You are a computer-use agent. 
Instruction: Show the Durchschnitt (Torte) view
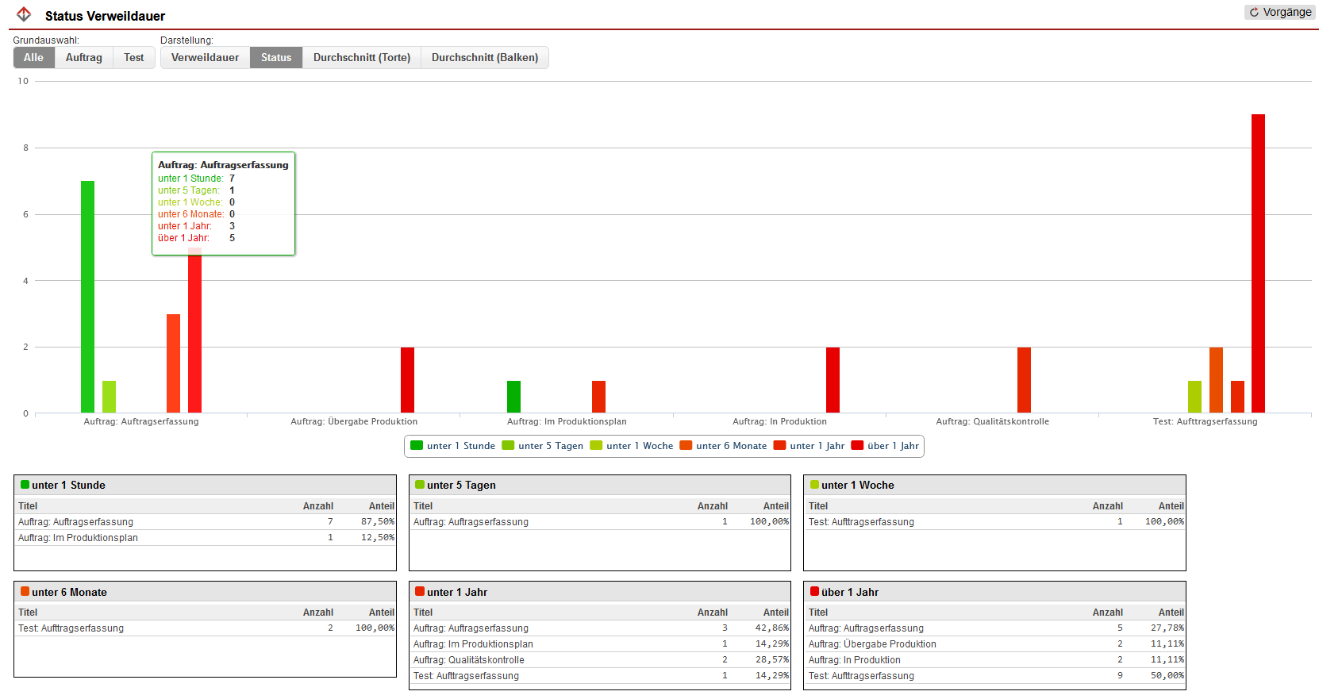click(361, 57)
